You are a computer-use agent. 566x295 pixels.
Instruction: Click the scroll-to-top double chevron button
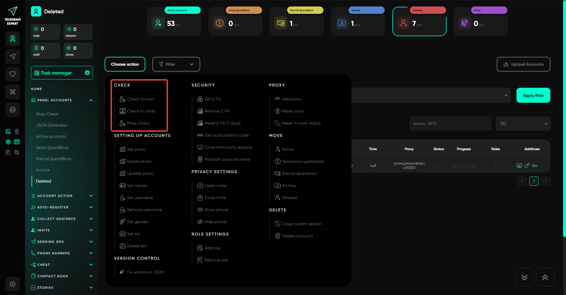tap(545, 277)
